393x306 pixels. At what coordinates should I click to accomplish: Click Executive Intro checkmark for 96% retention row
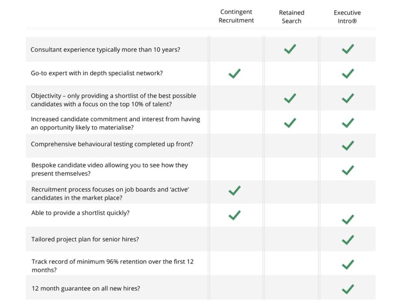pos(348,265)
